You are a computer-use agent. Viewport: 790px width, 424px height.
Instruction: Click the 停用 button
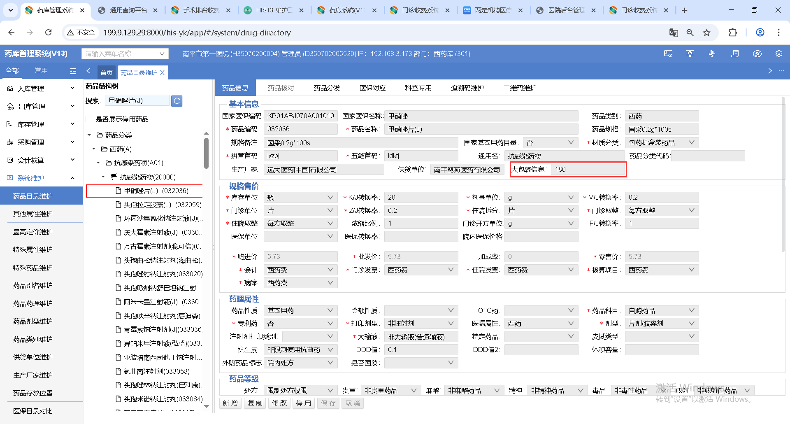coord(304,403)
